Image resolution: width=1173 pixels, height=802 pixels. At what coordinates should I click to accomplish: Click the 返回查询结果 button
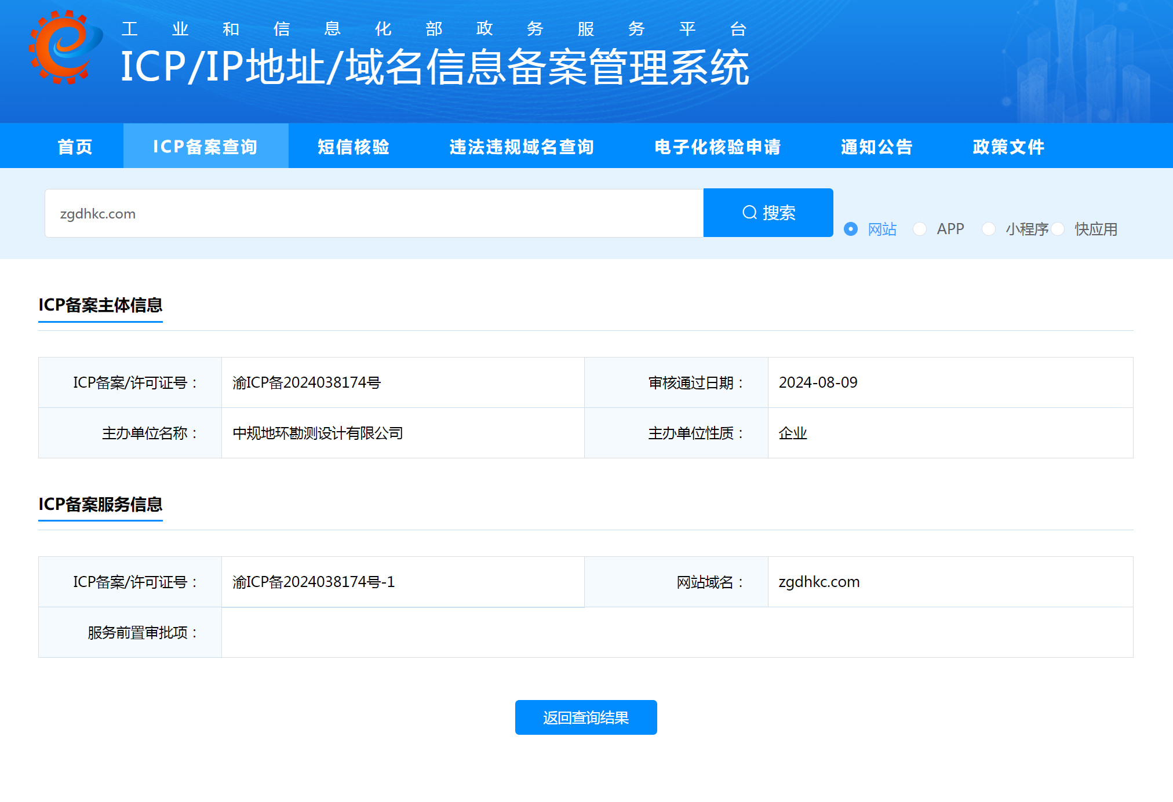585,717
